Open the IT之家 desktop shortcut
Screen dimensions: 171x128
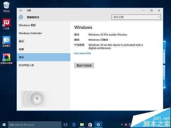(x=7, y=24)
